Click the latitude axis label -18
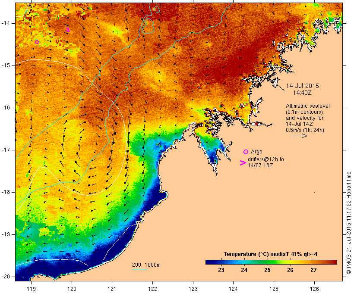This screenshot has height=293, width=354. 6,192
